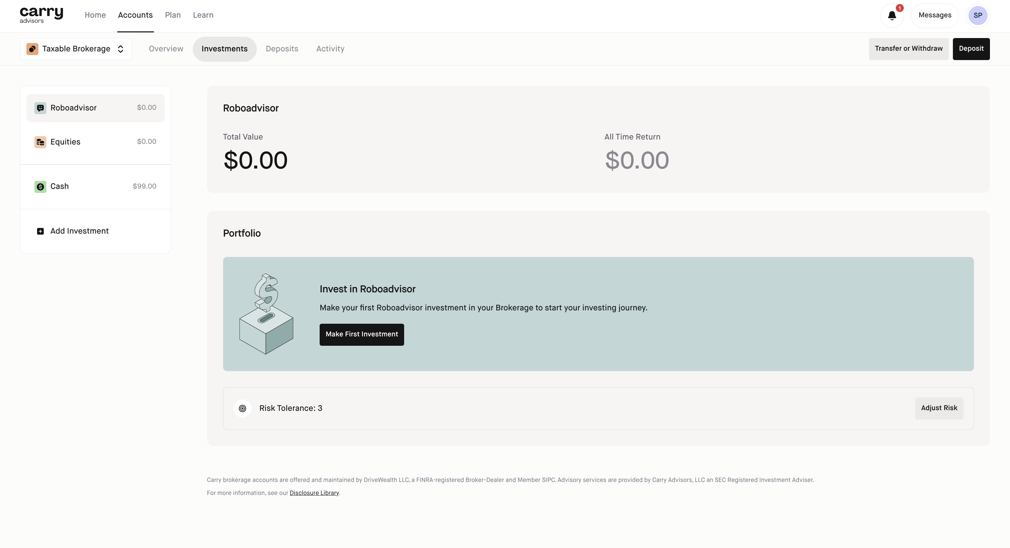Click the Adjust Risk button
This screenshot has width=1010, height=548.
pyautogui.click(x=939, y=408)
